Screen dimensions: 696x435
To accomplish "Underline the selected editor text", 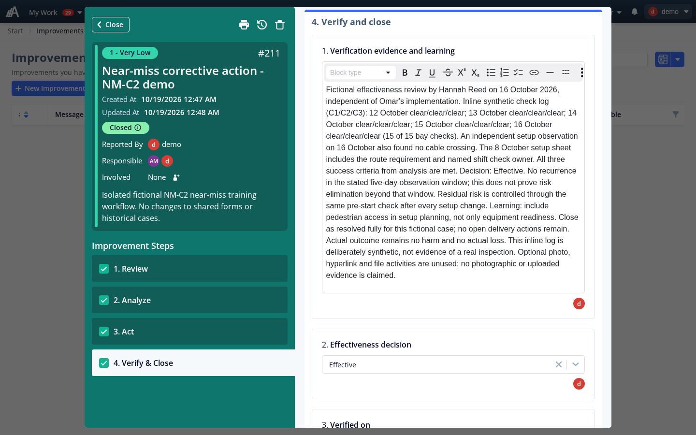I will point(432,72).
